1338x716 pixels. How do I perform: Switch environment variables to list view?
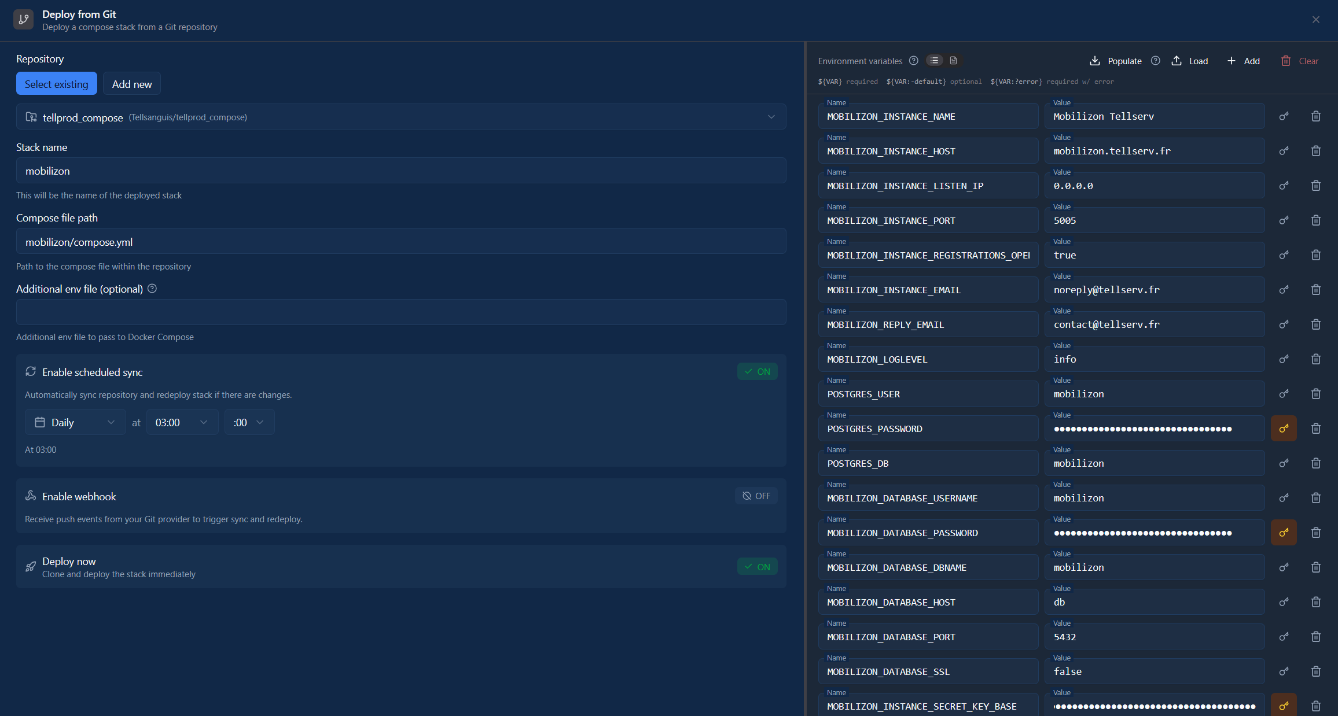click(934, 60)
